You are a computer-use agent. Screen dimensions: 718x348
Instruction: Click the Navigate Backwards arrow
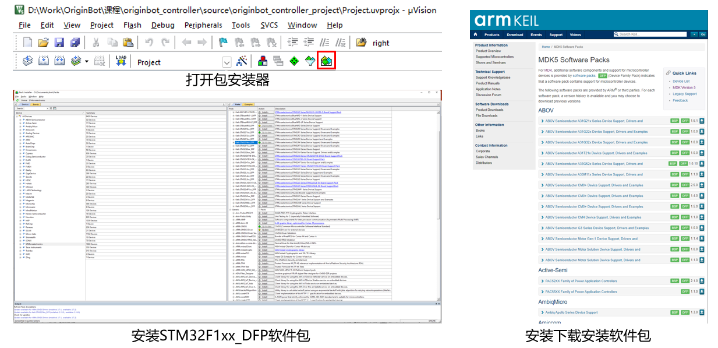(x=186, y=43)
